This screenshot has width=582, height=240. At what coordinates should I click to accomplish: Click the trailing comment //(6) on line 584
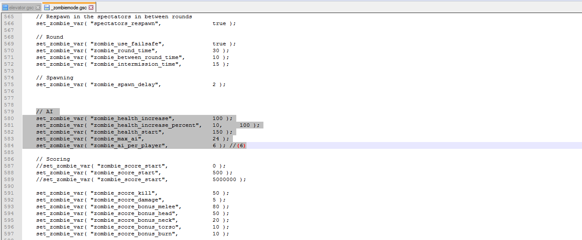pyautogui.click(x=238, y=145)
